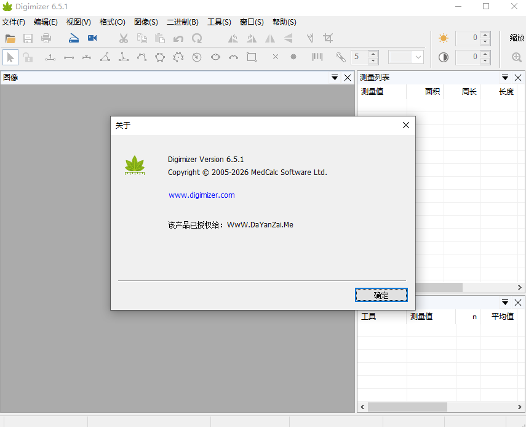This screenshot has width=526, height=427.
Task: Open the 测量列表 panel dropdown arrow
Action: (505, 78)
